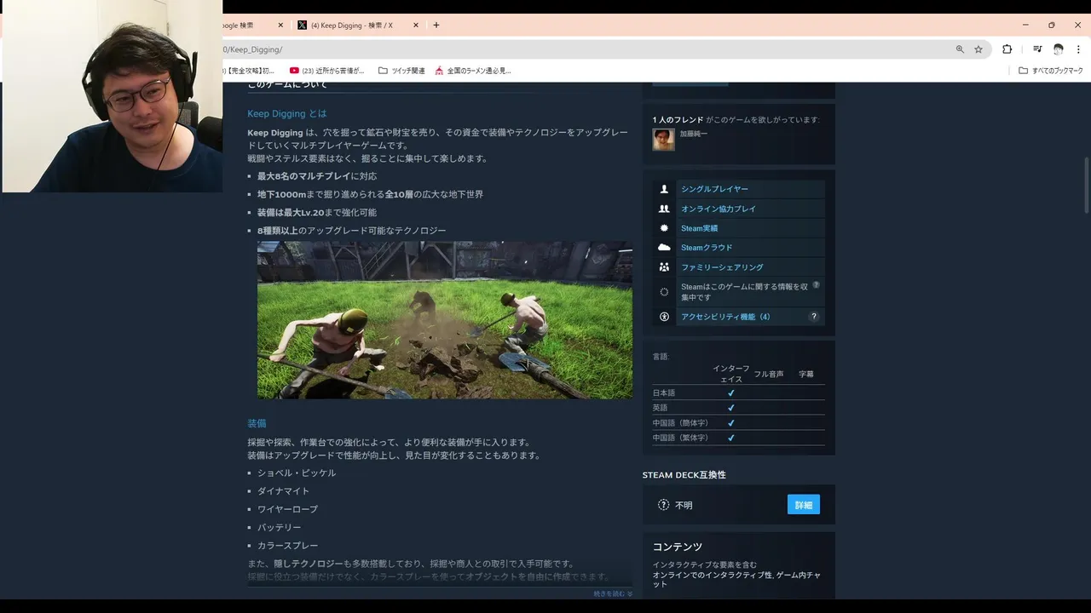Click the question mark beside Steam情報を収集中

point(816,285)
